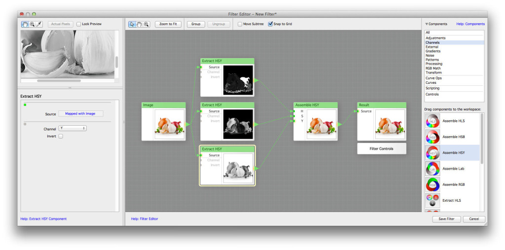Click the Save Filter button

[446, 219]
